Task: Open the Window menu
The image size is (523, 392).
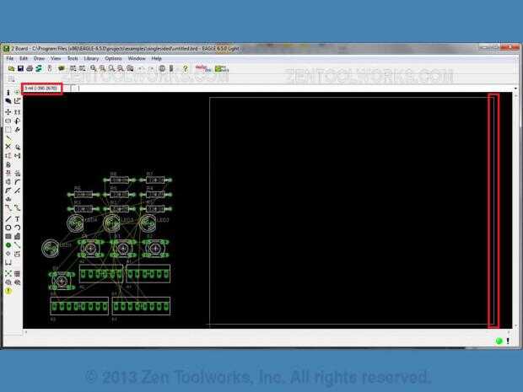Action: pos(137,58)
